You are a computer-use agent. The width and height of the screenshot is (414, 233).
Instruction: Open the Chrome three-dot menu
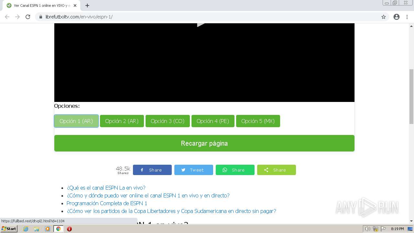(407, 17)
